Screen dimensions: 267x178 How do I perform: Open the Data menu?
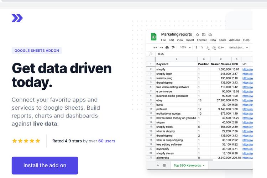pos(213,40)
